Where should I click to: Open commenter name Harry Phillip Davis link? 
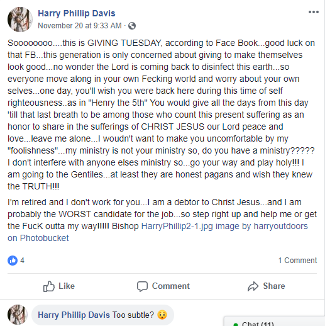tap(74, 315)
